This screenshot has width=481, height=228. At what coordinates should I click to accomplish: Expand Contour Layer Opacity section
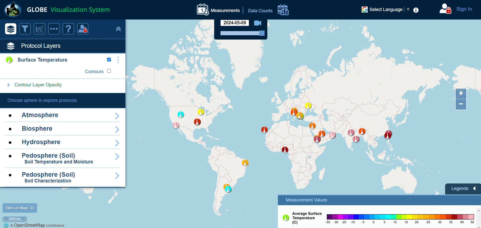9,85
